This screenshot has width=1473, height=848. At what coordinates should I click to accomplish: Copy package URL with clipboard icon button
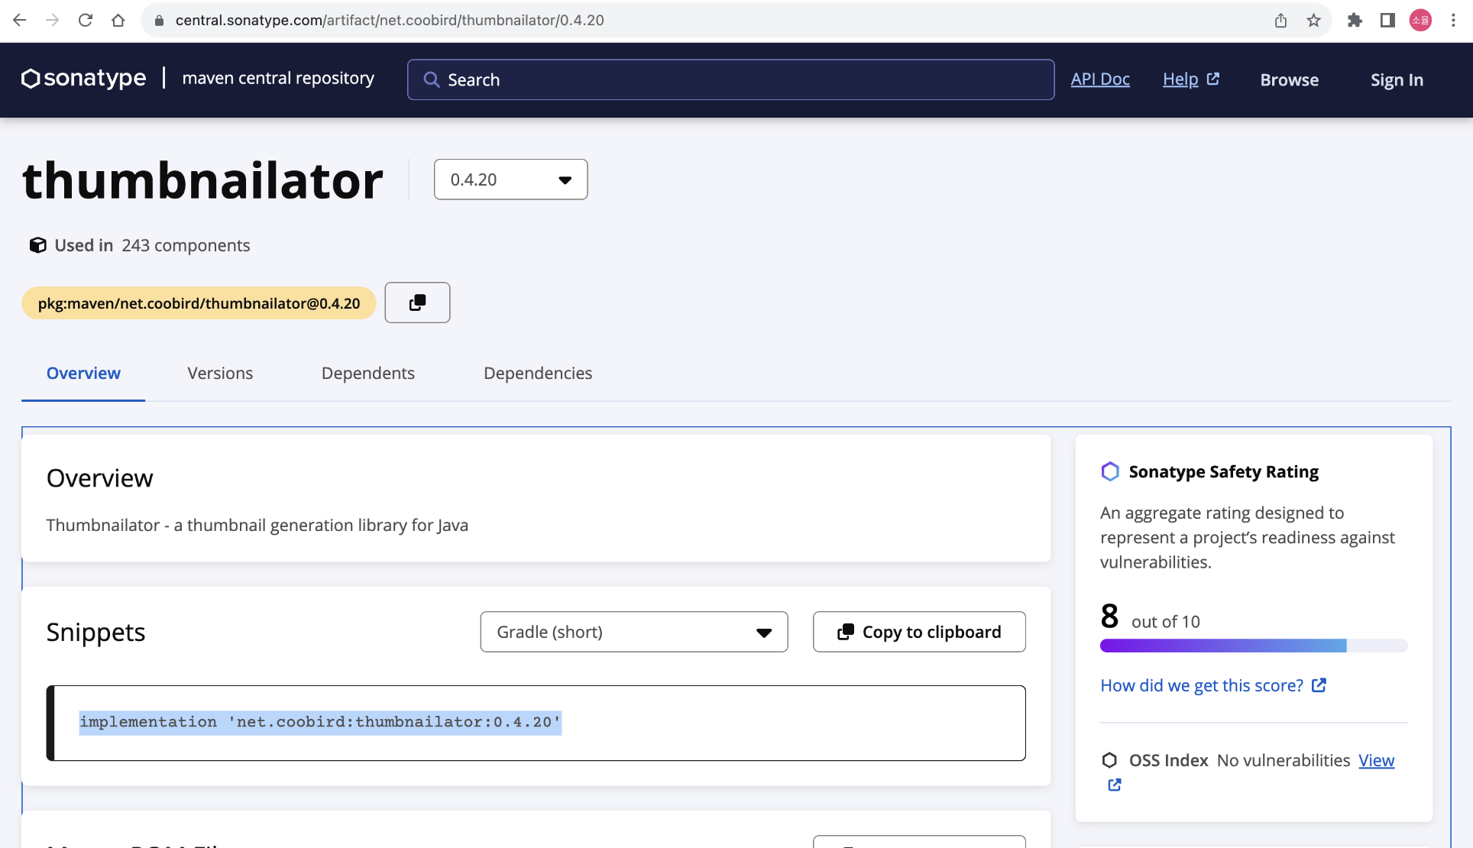(x=417, y=303)
